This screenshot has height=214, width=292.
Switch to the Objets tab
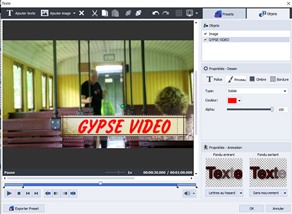[x=268, y=14]
